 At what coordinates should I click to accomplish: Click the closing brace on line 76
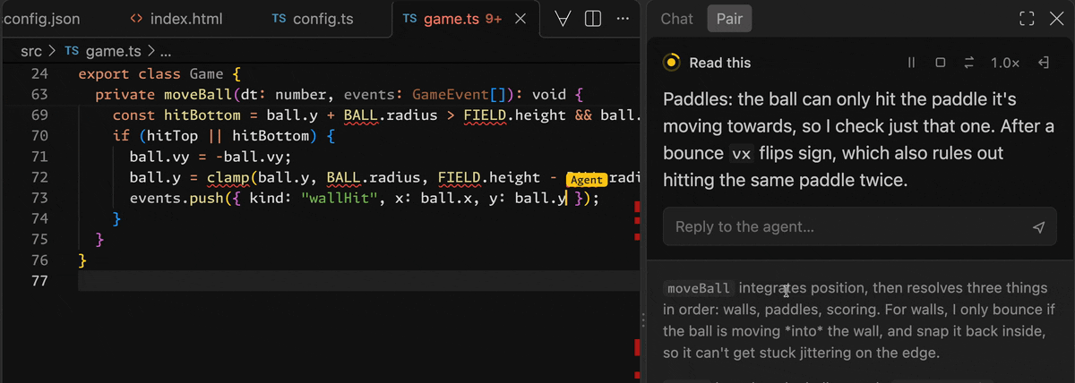[x=82, y=260]
